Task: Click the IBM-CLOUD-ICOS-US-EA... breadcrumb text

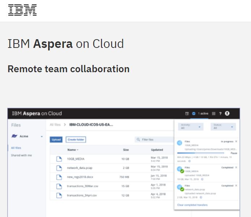Action: pyautogui.click(x=91, y=124)
